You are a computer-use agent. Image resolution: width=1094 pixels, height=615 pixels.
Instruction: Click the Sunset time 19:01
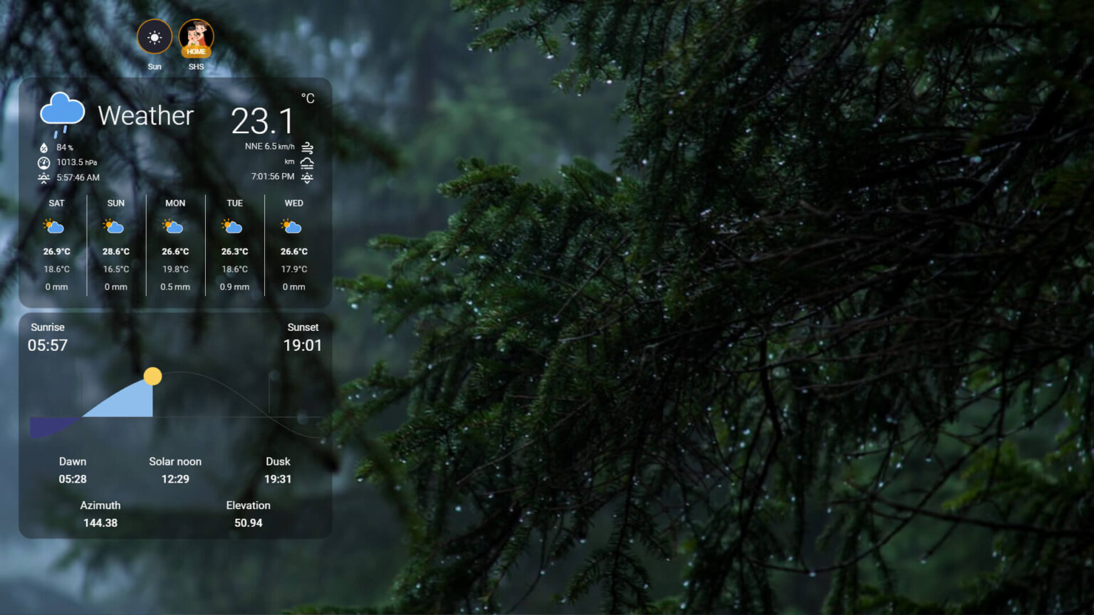point(303,345)
